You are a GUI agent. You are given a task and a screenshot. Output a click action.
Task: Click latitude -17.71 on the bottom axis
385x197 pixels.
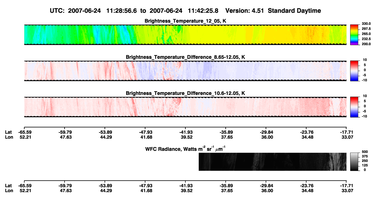pyautogui.click(x=347, y=185)
